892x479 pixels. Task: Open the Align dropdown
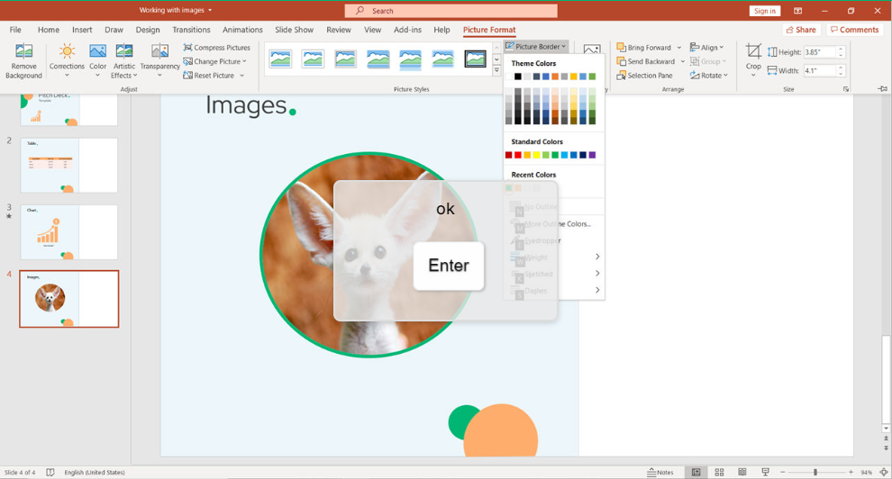click(706, 47)
